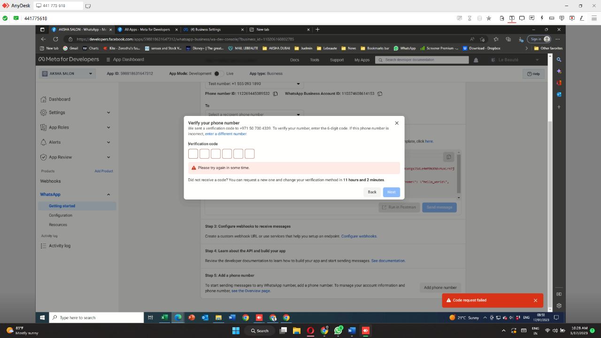The image size is (601, 338).
Task: Open the Tools menu
Action: 315,60
